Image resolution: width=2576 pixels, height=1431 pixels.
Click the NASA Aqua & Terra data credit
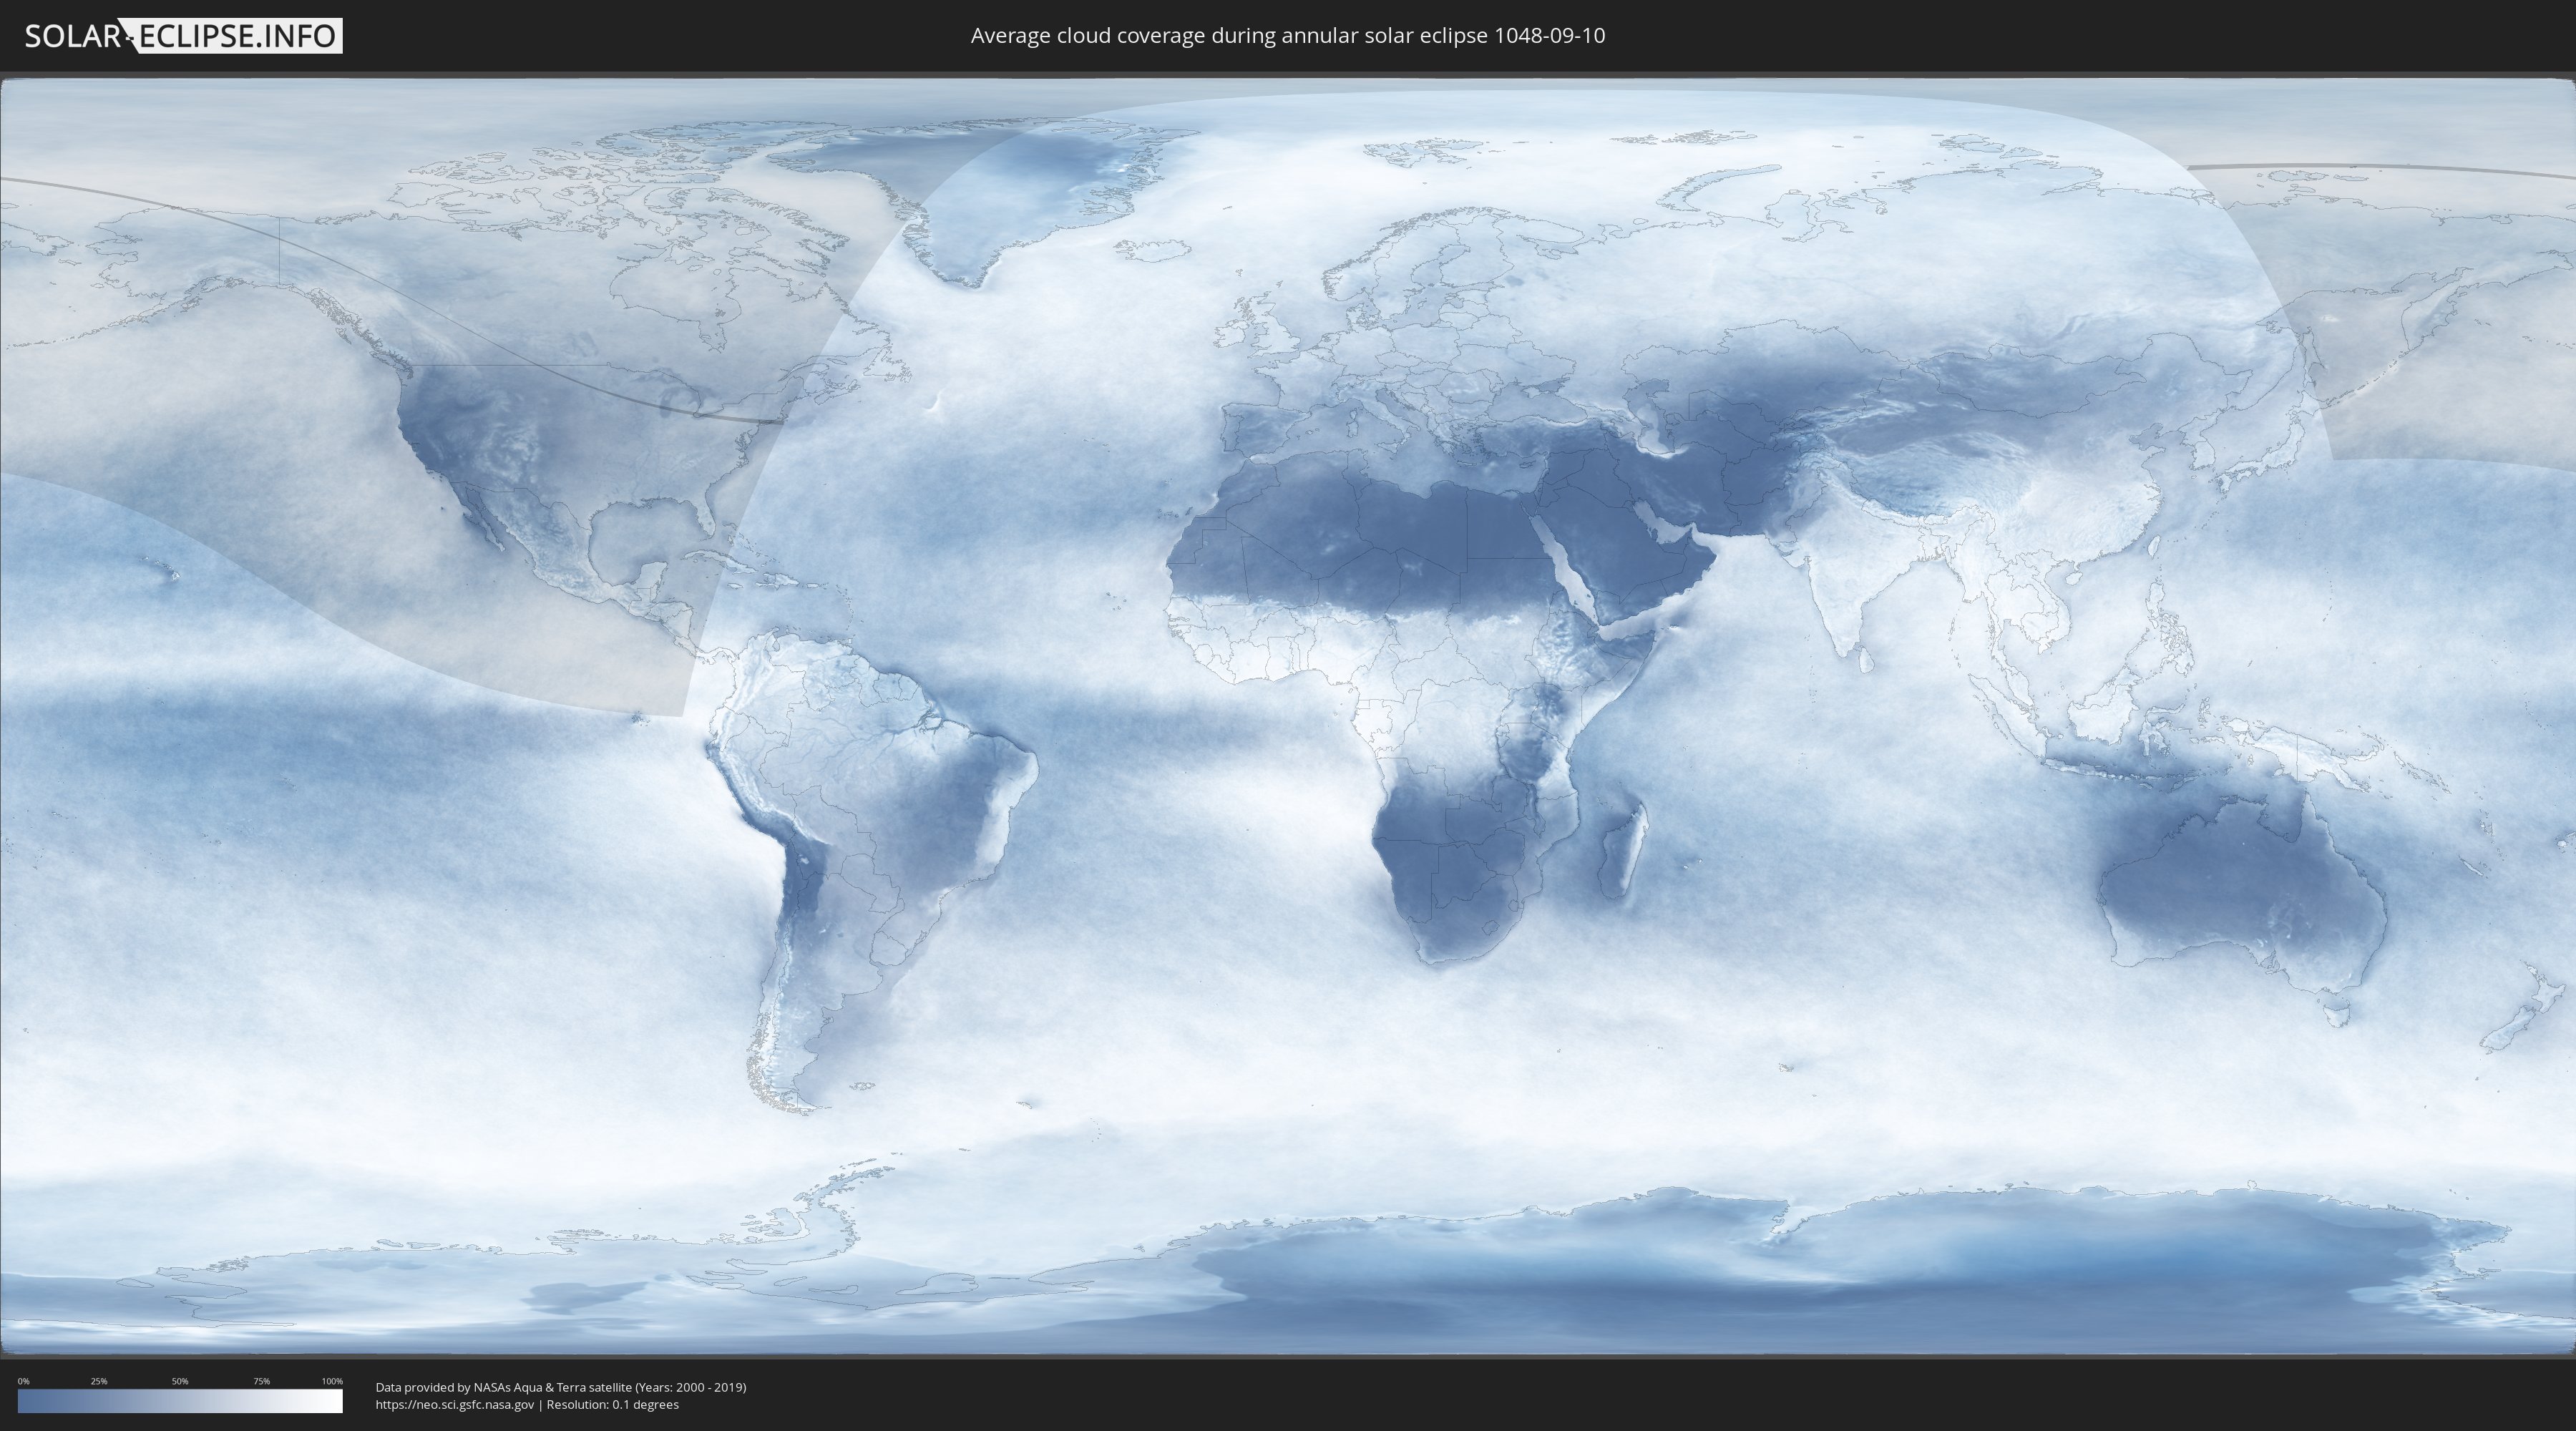click(x=560, y=1387)
